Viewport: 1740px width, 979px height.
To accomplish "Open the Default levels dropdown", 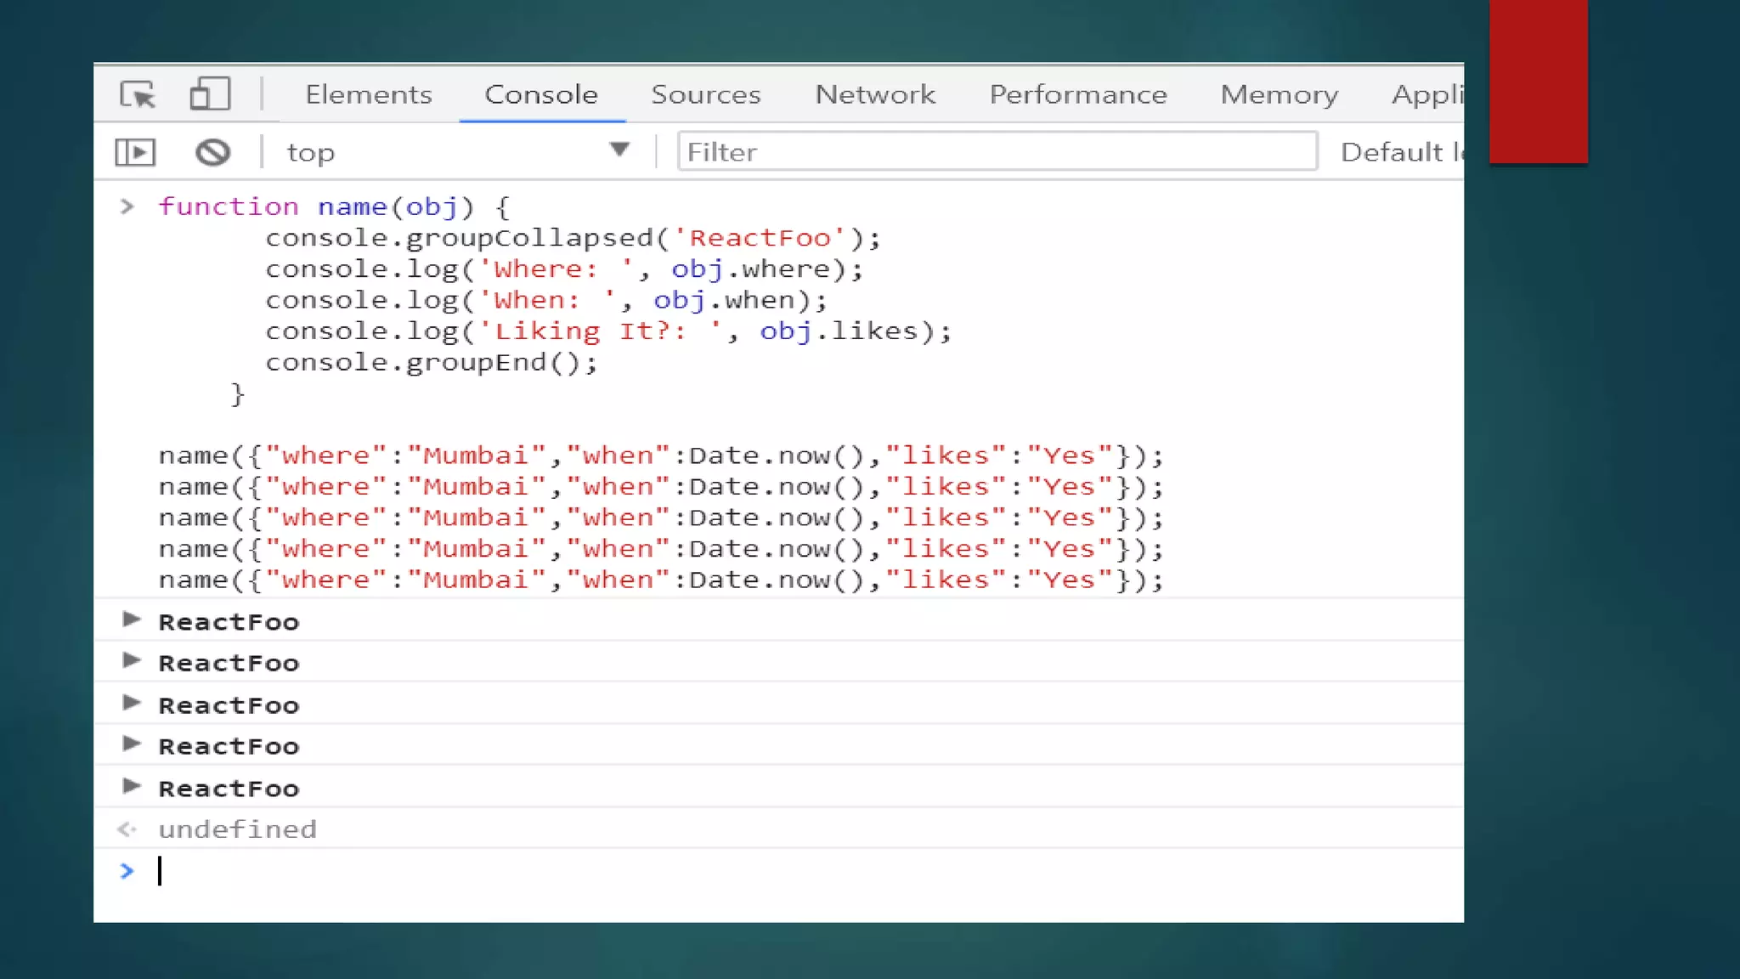I will coord(1400,152).
